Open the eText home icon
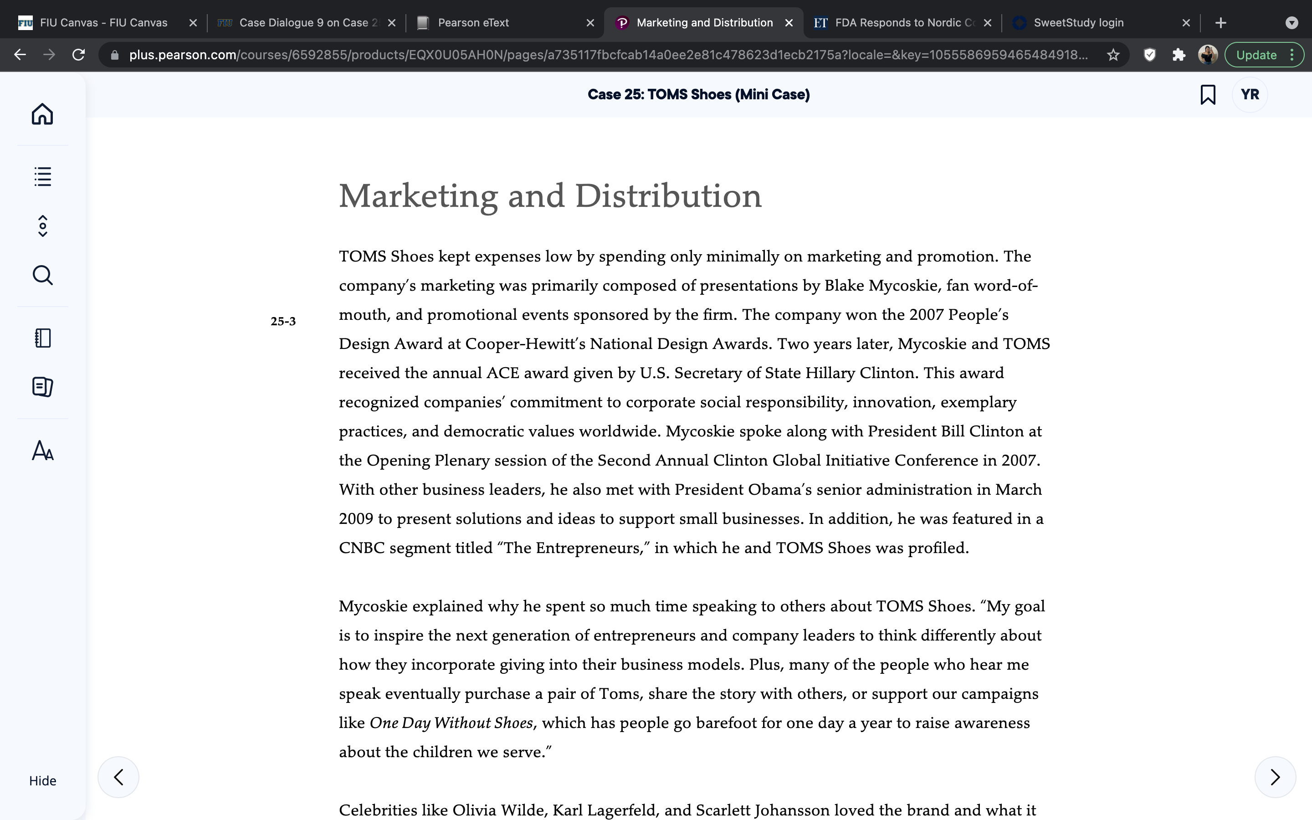The height and width of the screenshot is (820, 1312). (42, 114)
